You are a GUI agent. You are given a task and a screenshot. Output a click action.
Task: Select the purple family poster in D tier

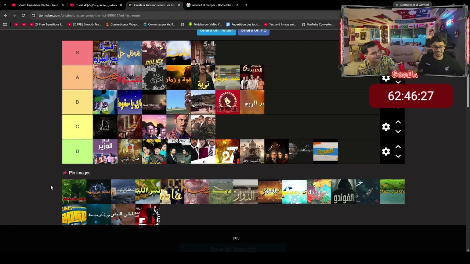click(x=105, y=151)
